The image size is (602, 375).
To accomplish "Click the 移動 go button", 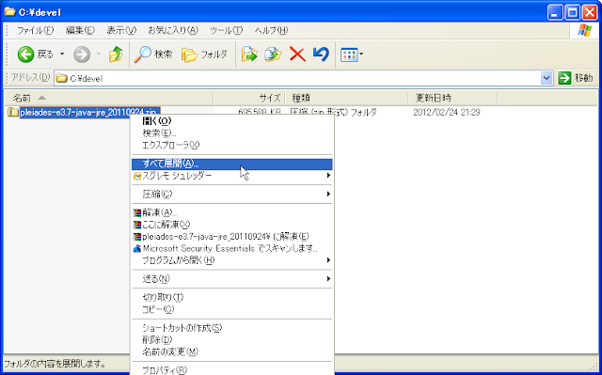I will point(576,78).
